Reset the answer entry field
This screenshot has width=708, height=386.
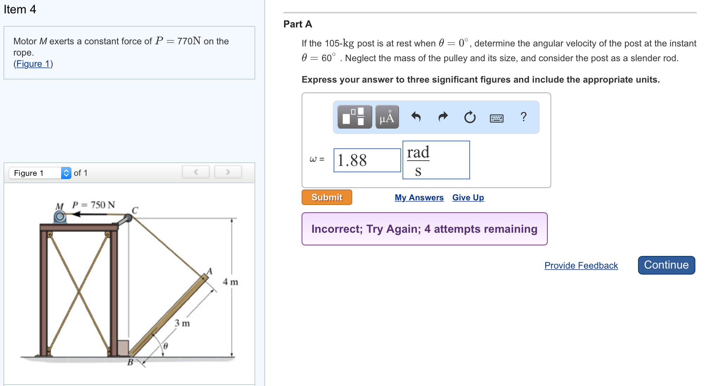[469, 117]
